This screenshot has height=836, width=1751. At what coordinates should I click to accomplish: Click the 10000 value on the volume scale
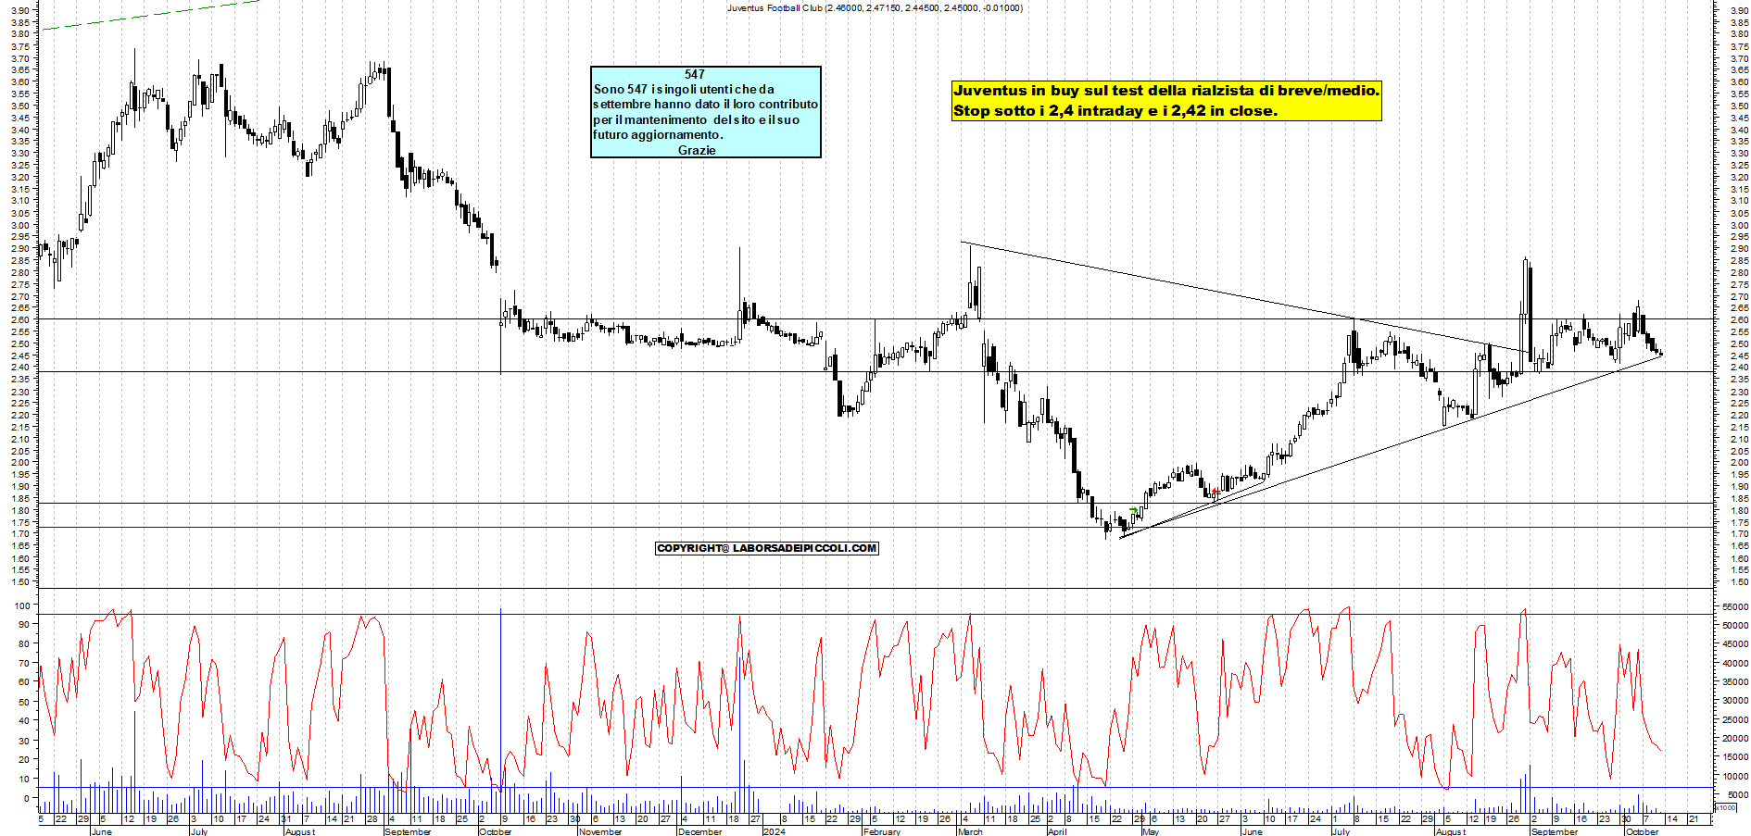click(1735, 776)
